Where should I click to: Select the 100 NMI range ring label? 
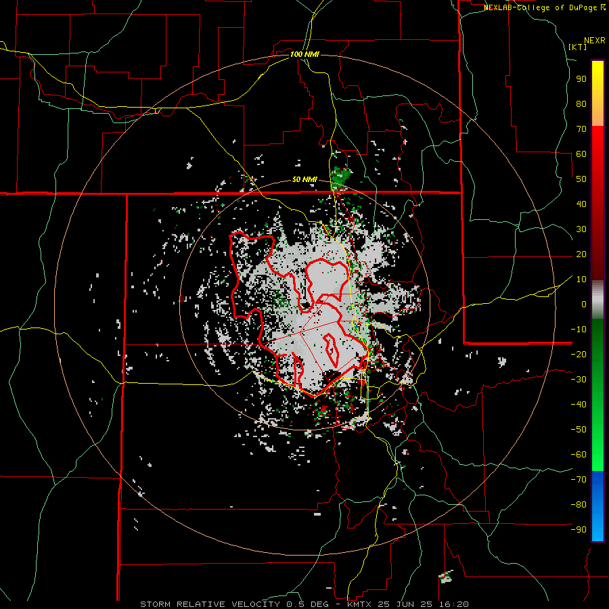point(304,54)
